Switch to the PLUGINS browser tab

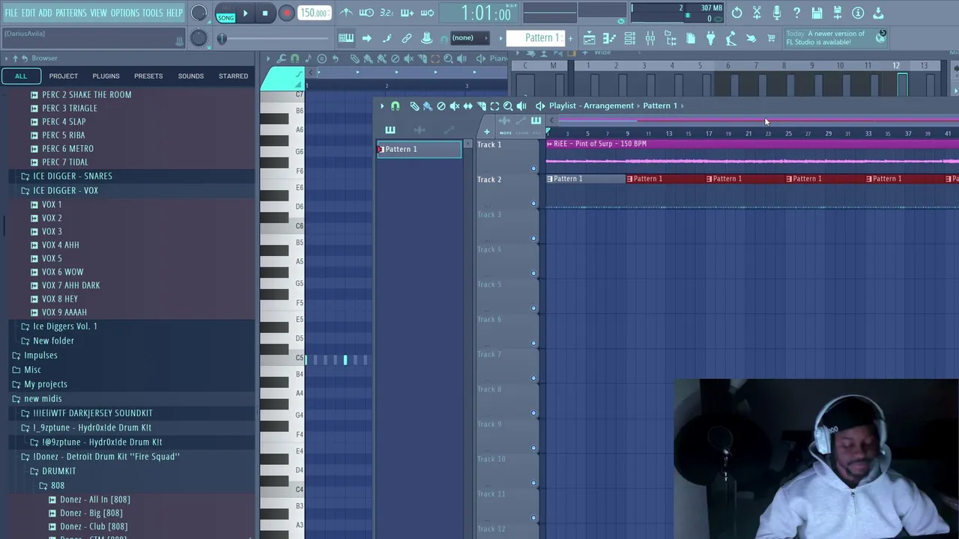click(x=106, y=76)
